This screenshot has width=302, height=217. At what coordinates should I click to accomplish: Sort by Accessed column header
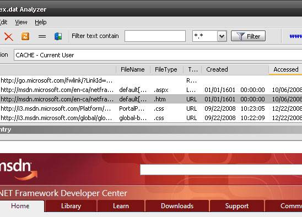tap(286, 69)
